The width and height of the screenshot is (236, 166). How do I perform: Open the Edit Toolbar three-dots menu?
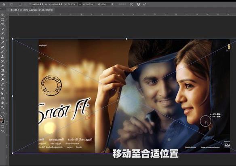[2, 112]
